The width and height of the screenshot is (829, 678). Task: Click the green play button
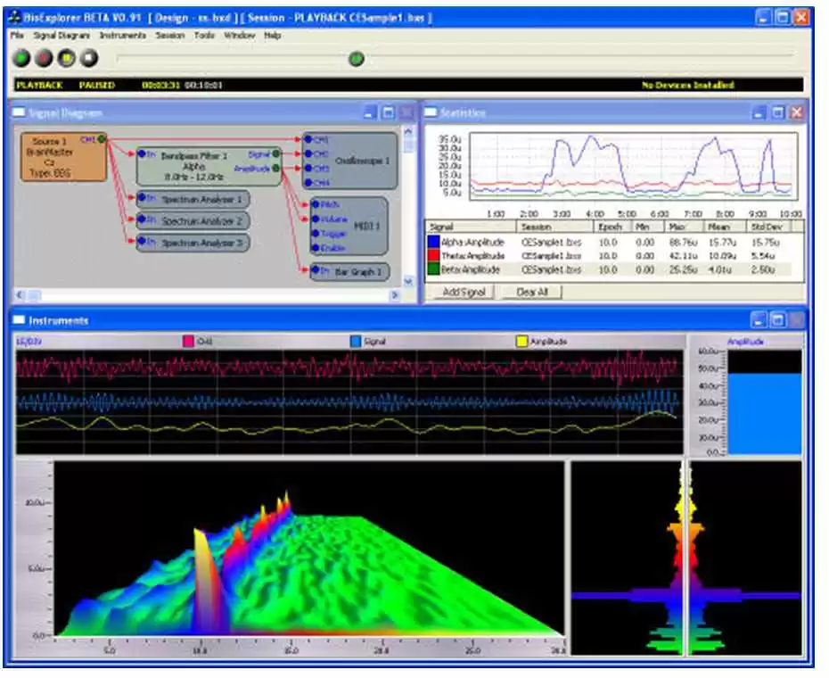21,58
